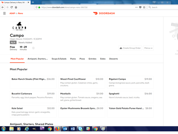The height and width of the screenshot is (134, 178).
Task: Open first Chrome taskbar icon next to Firefox
Action: 49,129
